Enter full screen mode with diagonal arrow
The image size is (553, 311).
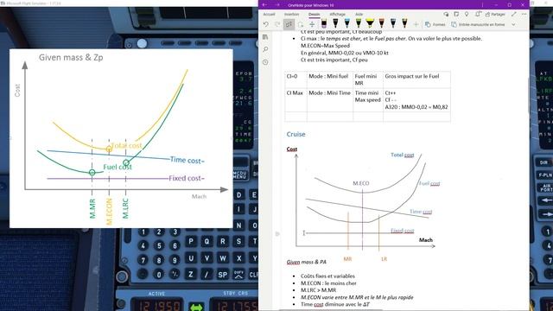[x=514, y=14]
